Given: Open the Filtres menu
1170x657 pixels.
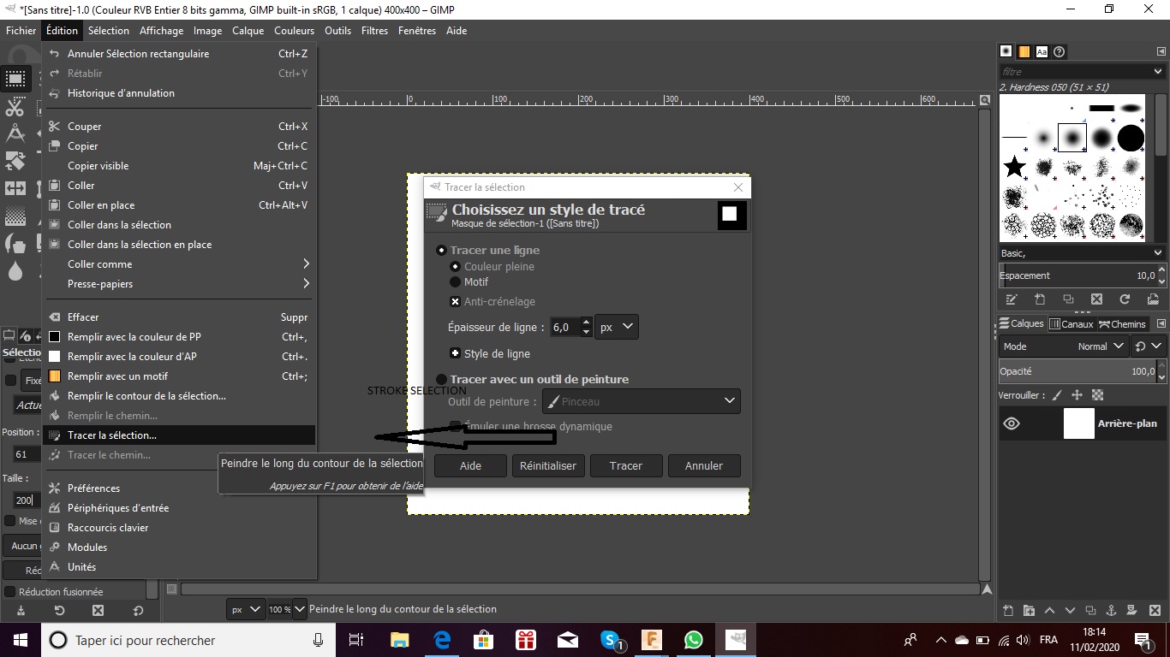Looking at the screenshot, I should click(374, 31).
